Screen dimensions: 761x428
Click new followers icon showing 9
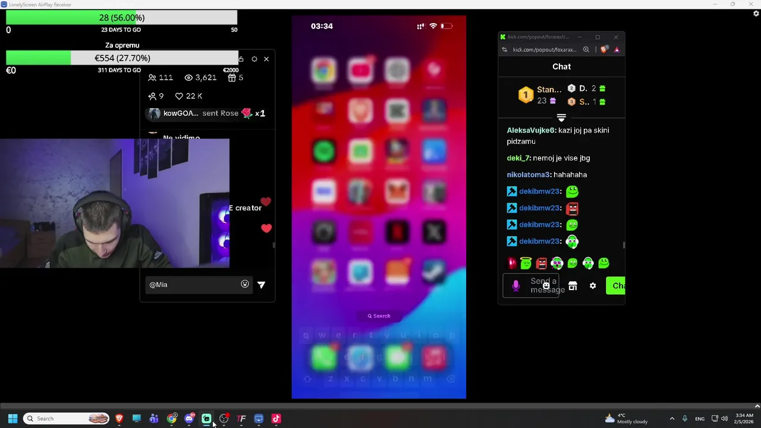coord(152,96)
